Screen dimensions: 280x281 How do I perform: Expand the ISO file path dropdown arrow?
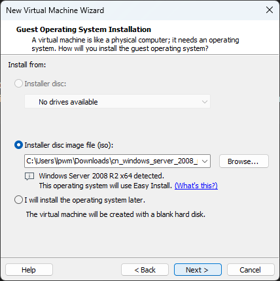[x=205, y=161]
